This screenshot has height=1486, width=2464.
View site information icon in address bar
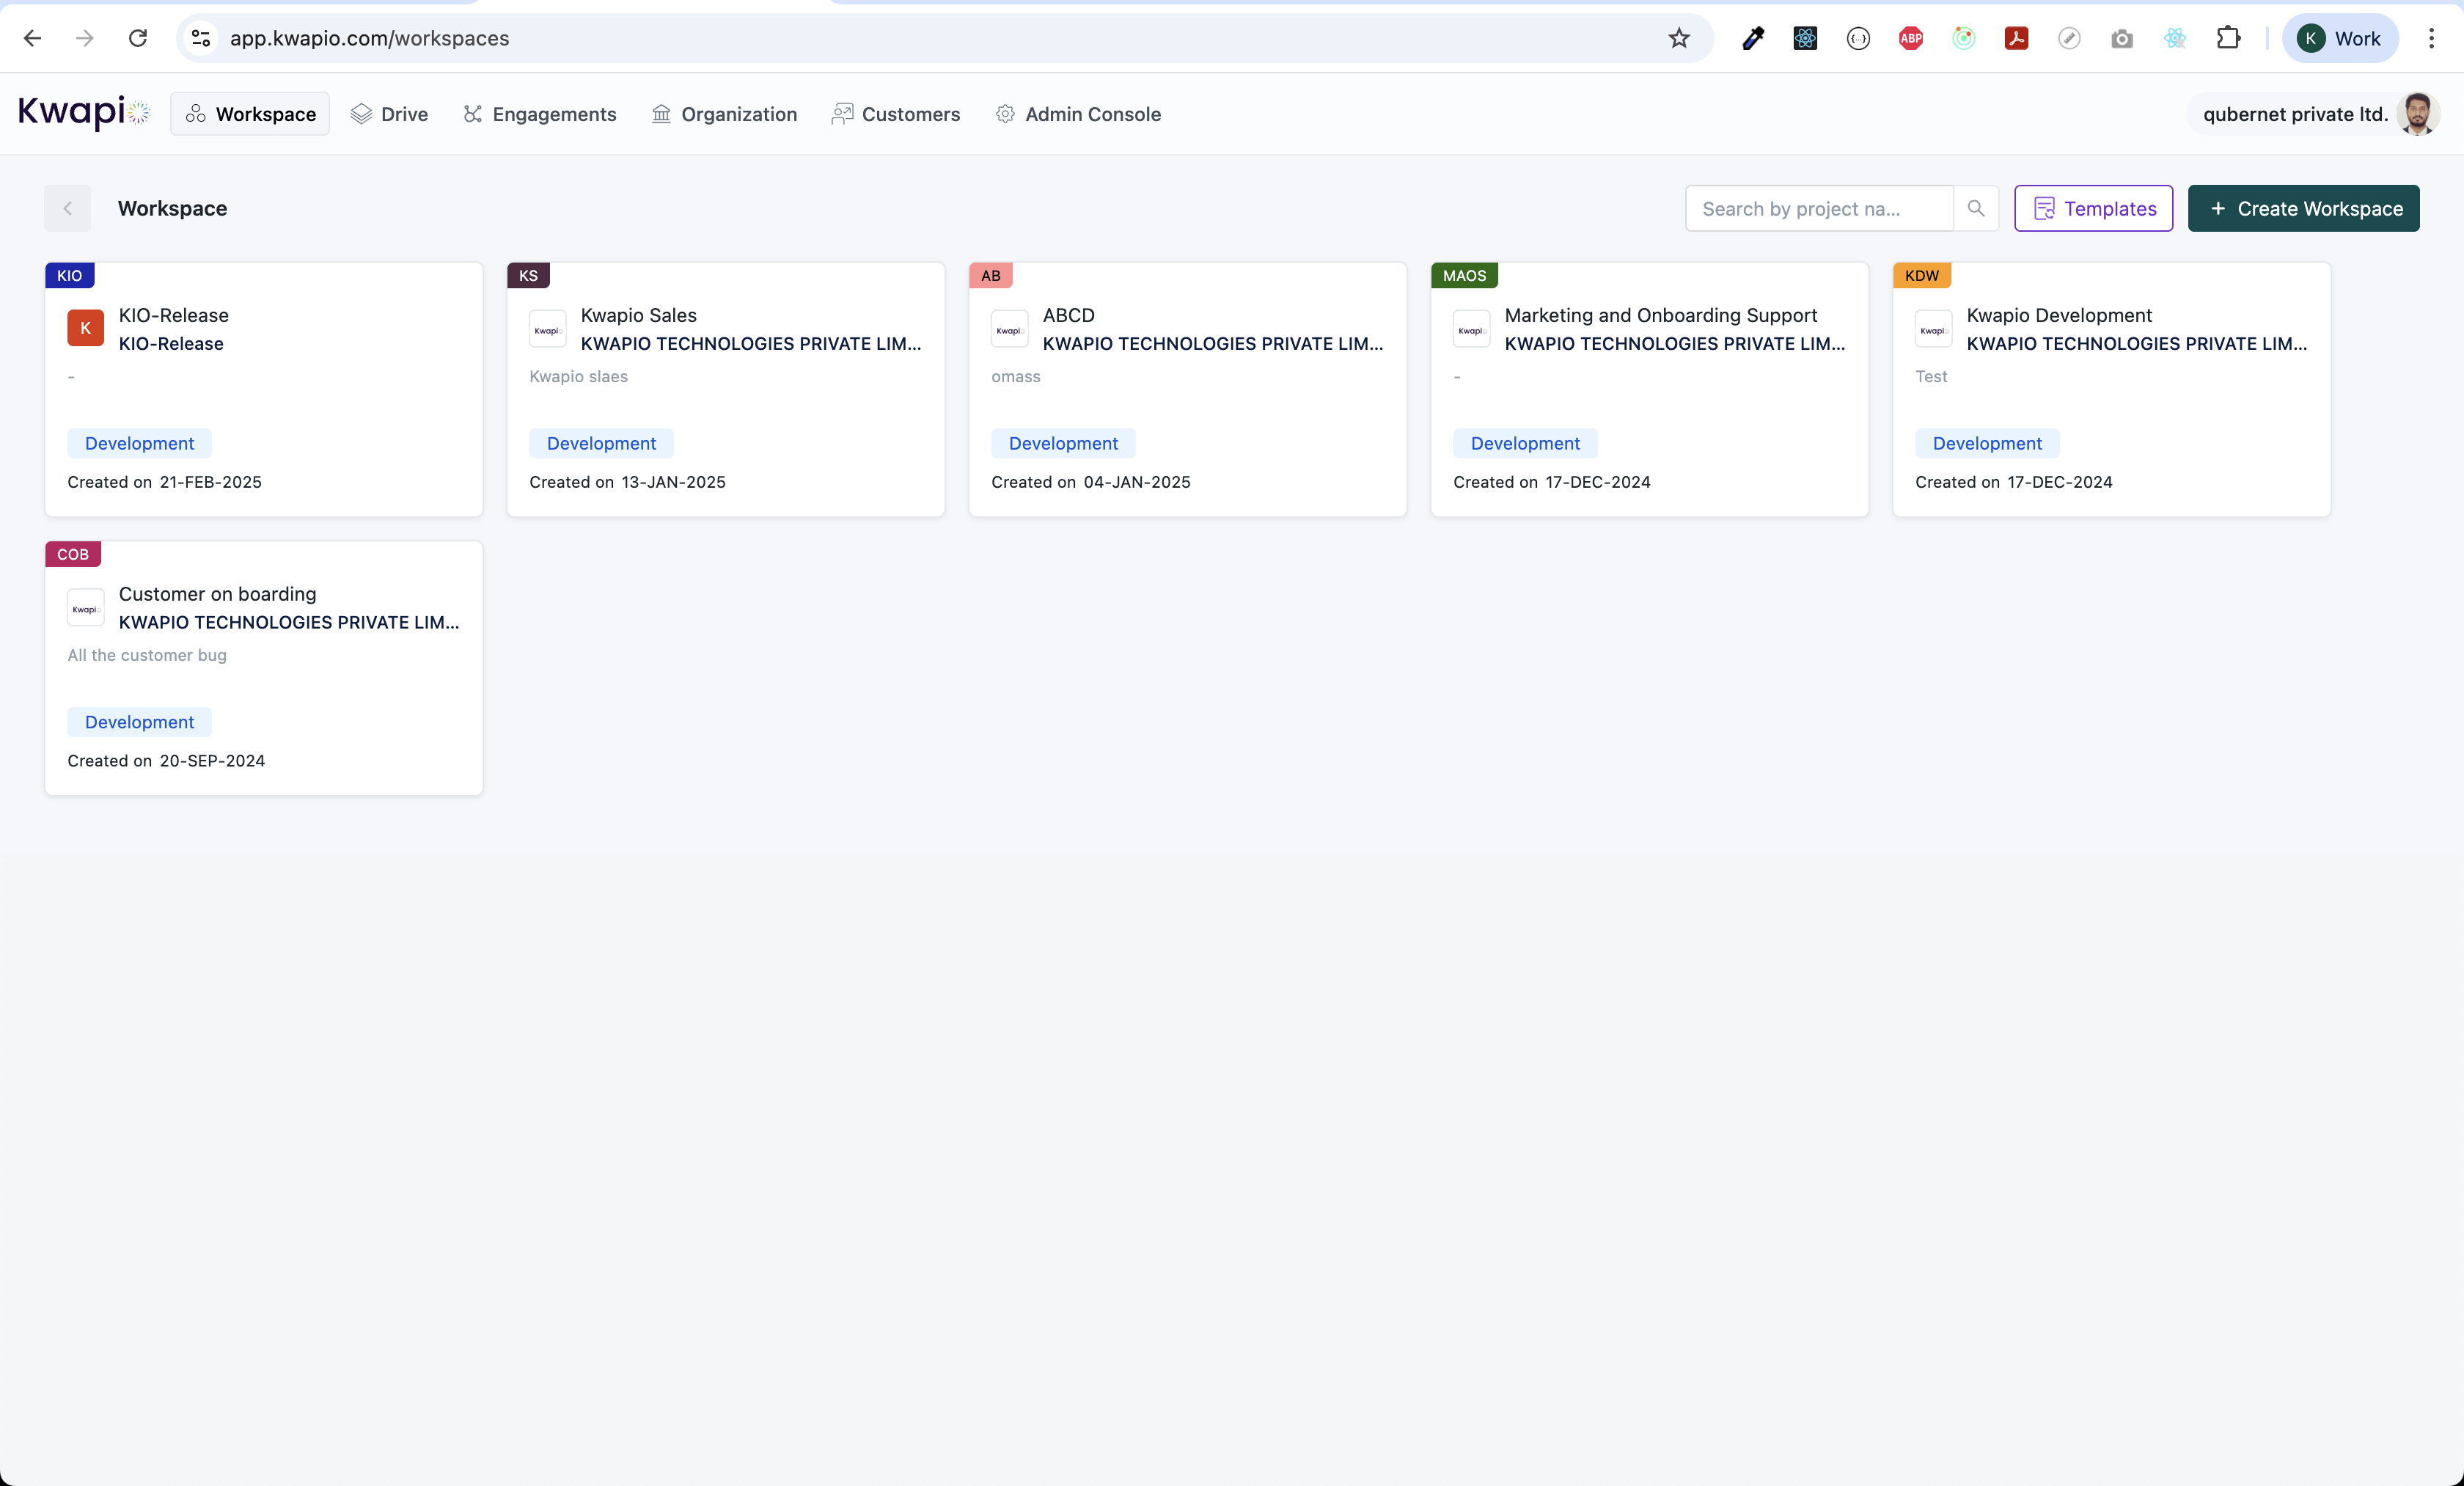[x=201, y=38]
